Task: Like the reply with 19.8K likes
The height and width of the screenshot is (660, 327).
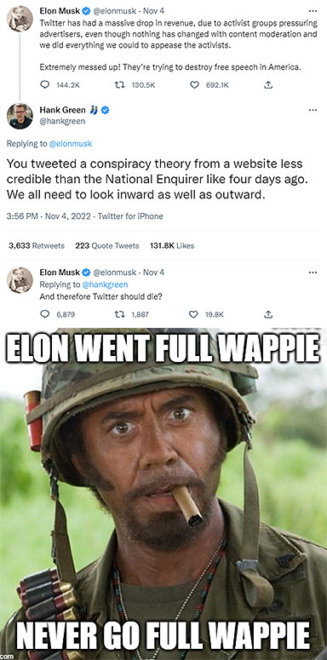Action: point(193,314)
